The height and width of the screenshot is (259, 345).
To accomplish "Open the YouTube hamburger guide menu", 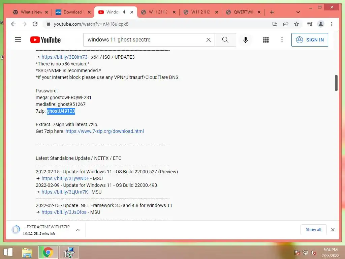I will coord(18,40).
